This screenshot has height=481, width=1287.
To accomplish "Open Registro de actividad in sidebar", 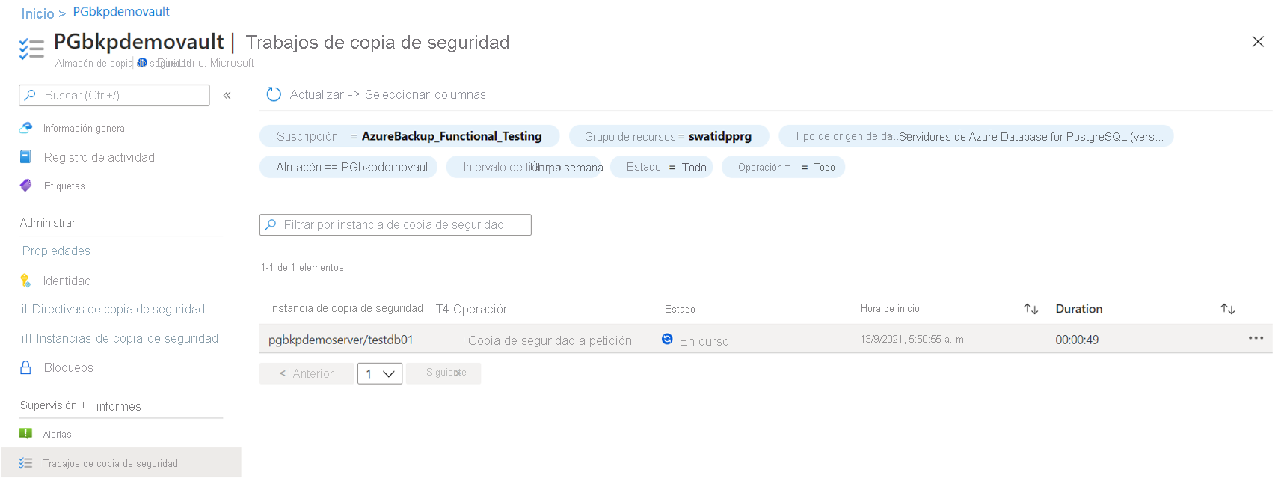I will pos(99,157).
